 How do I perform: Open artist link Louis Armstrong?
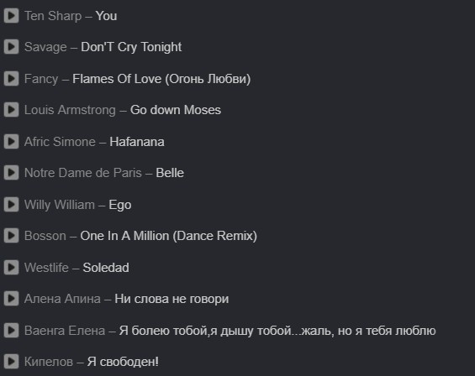point(70,110)
